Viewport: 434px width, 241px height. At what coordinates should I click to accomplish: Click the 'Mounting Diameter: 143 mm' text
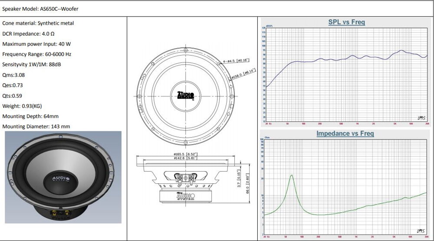pyautogui.click(x=36, y=126)
